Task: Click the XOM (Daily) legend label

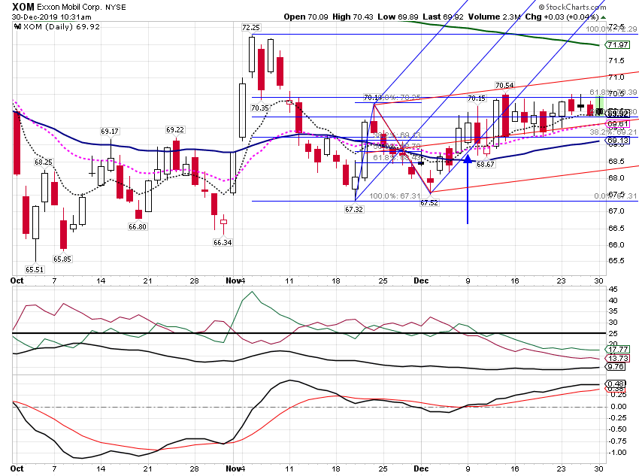Action: [x=61, y=26]
